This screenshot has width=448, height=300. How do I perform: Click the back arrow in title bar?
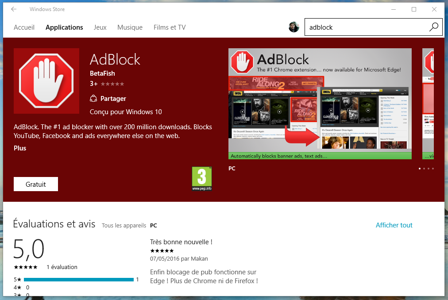point(14,9)
